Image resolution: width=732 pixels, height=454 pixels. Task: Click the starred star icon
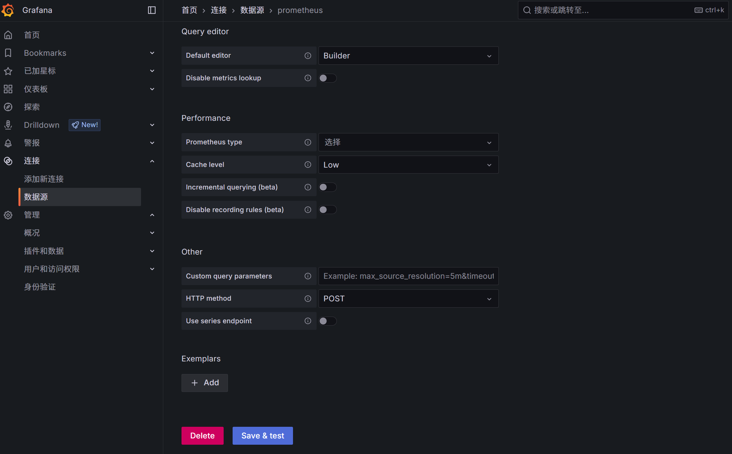pyautogui.click(x=8, y=71)
